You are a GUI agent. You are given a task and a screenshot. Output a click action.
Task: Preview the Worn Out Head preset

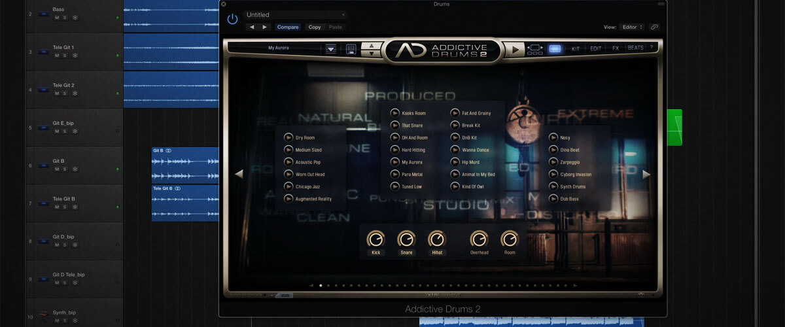point(288,175)
